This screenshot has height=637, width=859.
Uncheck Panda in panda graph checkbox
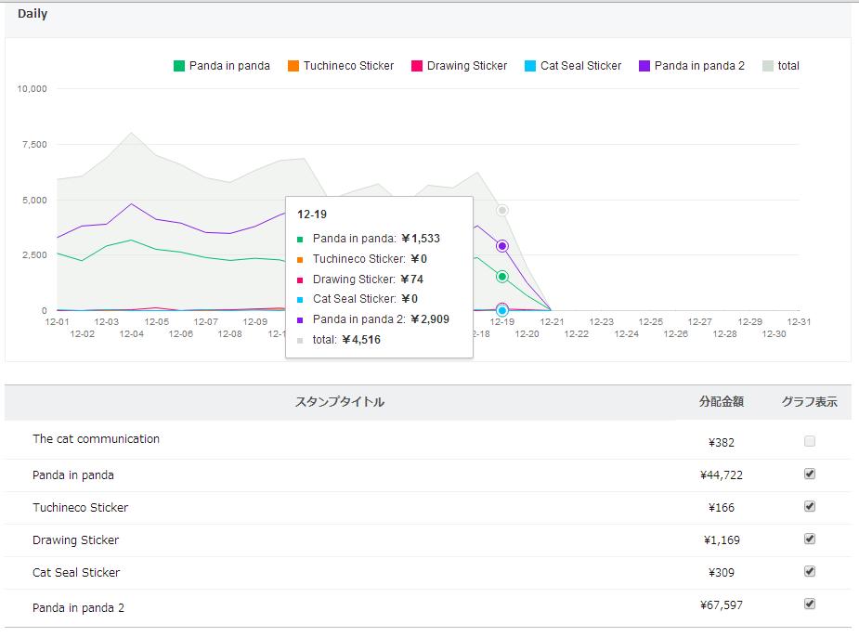[810, 474]
